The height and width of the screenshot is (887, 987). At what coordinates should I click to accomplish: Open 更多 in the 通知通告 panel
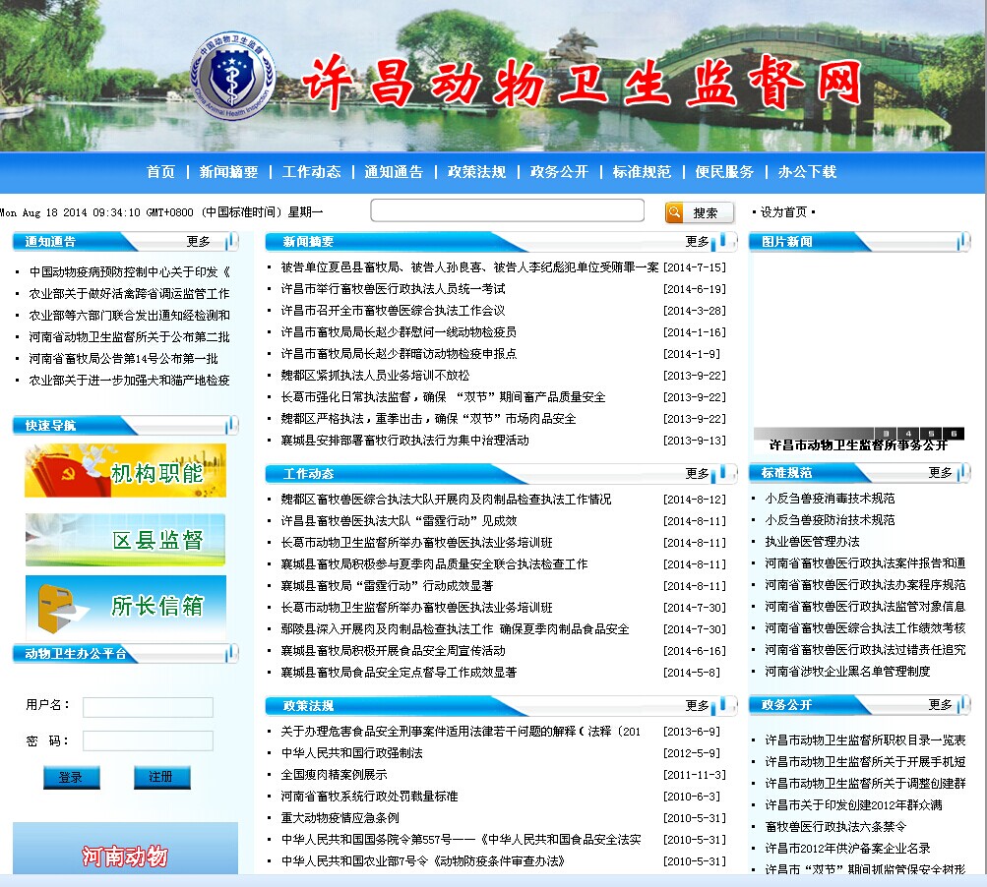tap(198, 242)
